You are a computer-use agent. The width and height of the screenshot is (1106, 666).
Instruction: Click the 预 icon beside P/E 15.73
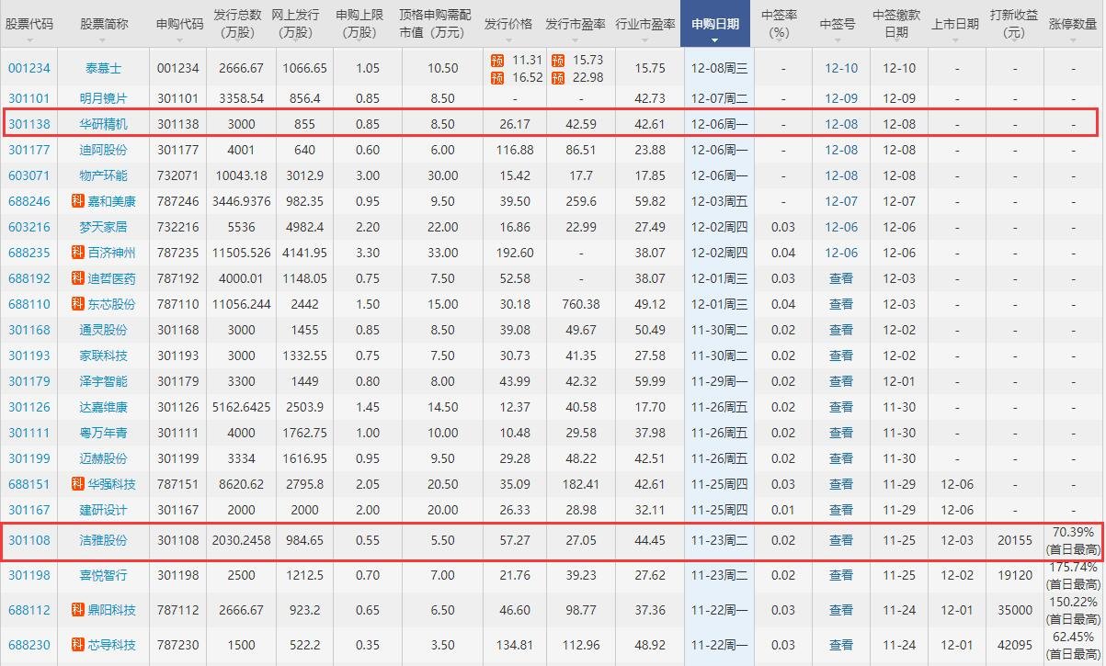[557, 60]
